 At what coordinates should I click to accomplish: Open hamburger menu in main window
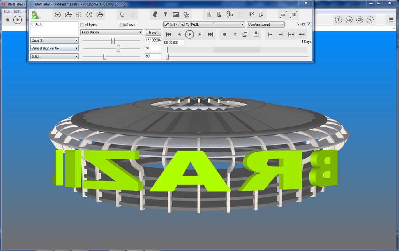coord(391,20)
